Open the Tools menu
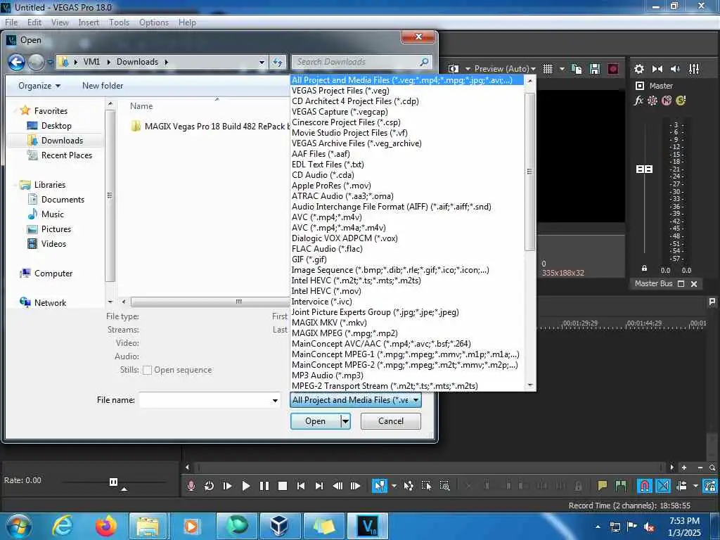This screenshot has height=540, width=720. point(119,22)
